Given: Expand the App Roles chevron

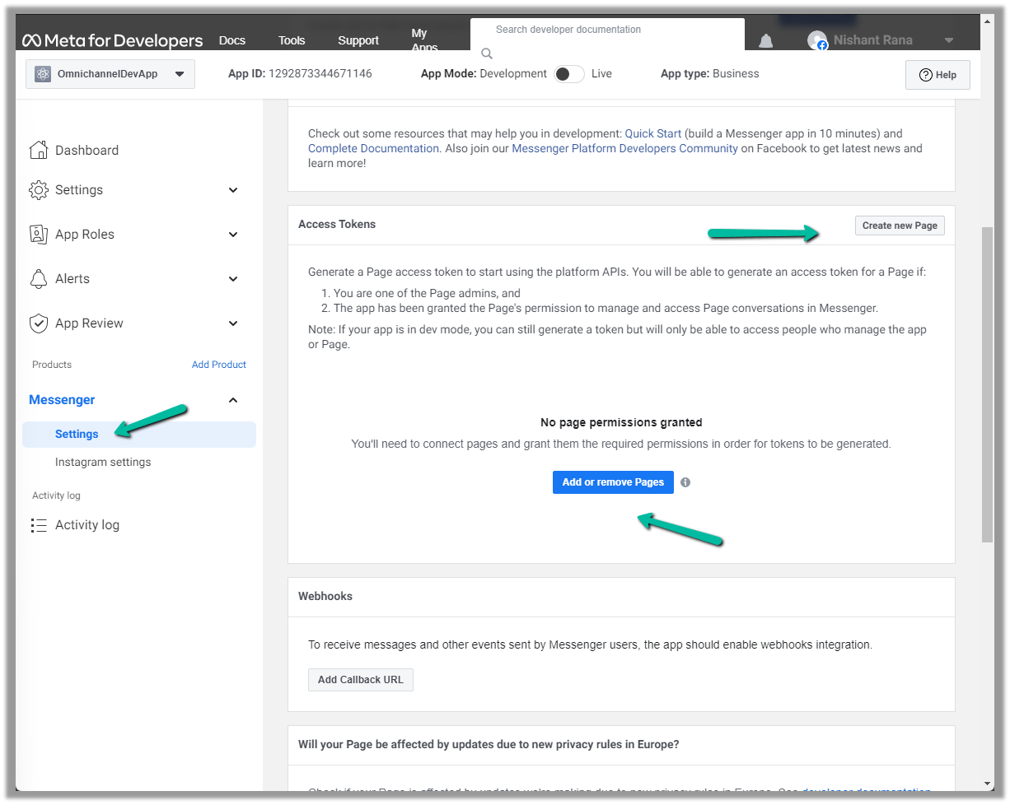Looking at the screenshot, I should 233,235.
